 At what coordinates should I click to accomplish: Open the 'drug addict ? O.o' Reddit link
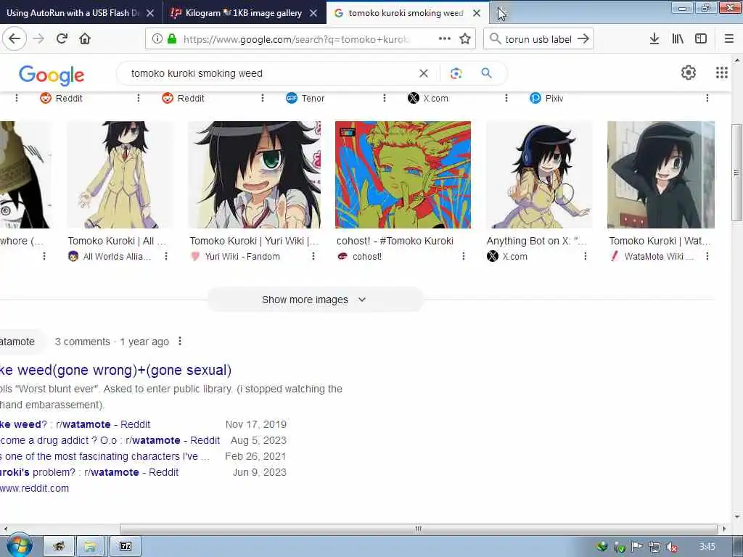point(110,440)
